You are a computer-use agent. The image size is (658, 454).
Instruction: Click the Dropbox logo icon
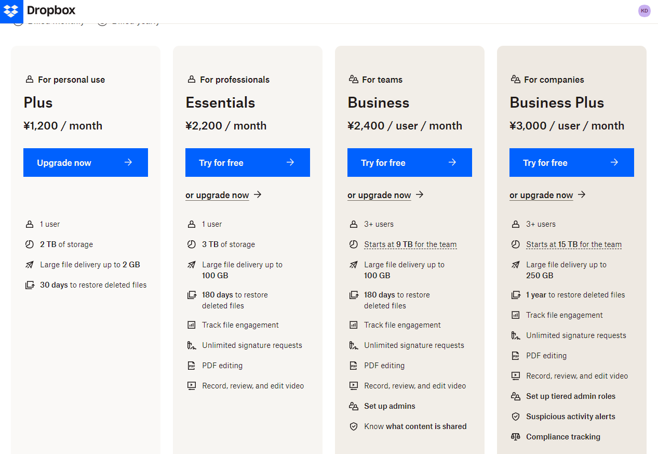click(11, 11)
